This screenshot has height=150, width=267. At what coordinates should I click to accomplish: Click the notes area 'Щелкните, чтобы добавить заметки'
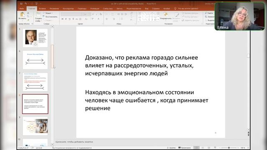pyautogui.click(x=74, y=142)
